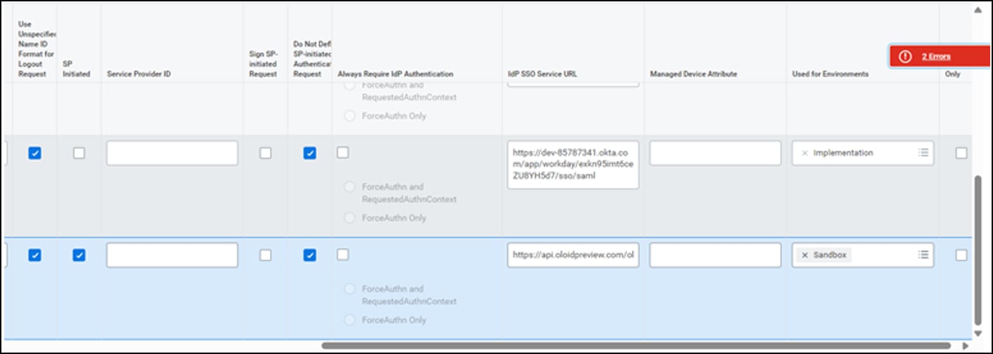Screen dimensions: 993x354
Task: Open the prompt list icon for Implementation
Action: tap(924, 152)
